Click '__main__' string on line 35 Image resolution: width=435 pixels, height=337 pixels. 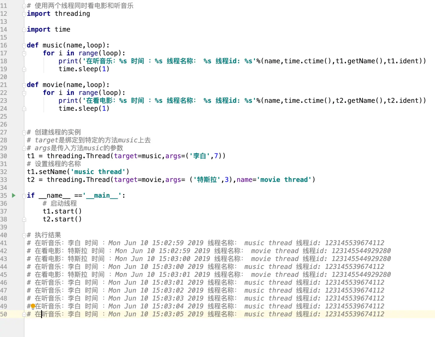pos(102,196)
